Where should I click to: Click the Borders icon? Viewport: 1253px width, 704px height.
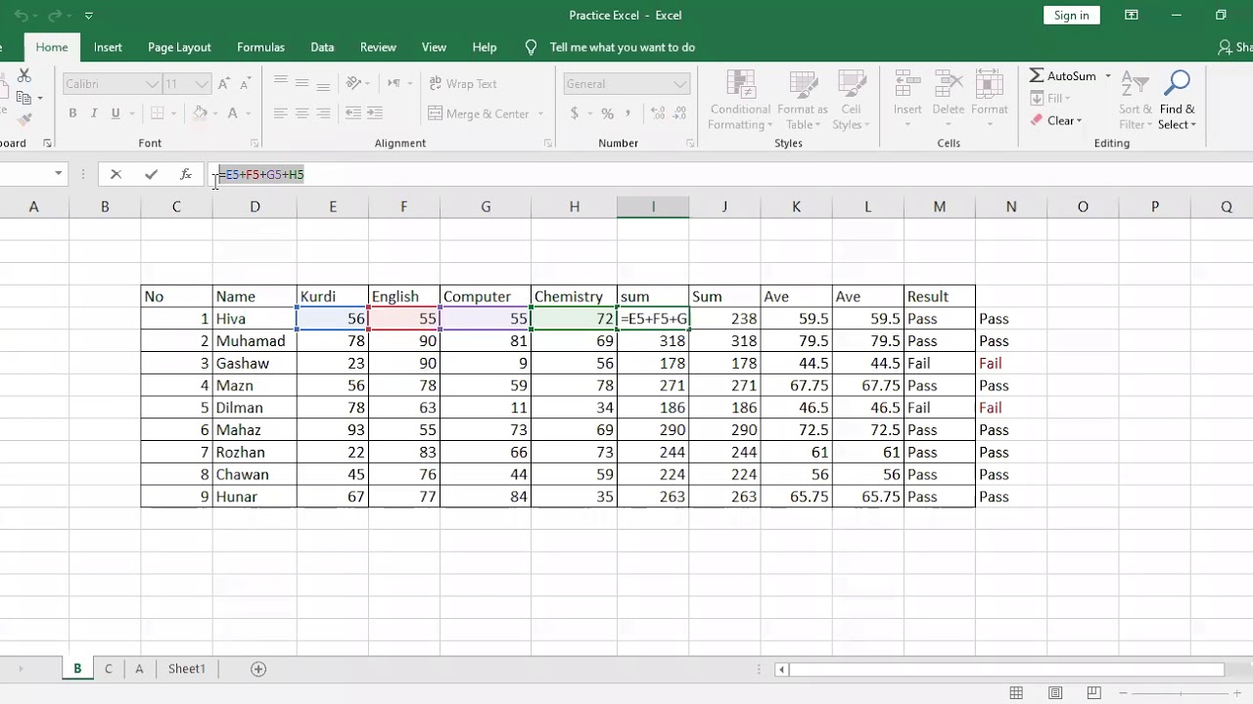coord(157,113)
